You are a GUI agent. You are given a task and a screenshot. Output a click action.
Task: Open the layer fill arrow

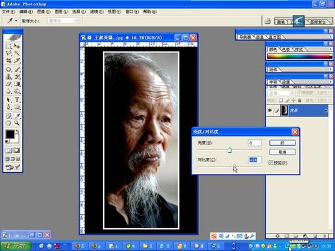click(329, 100)
